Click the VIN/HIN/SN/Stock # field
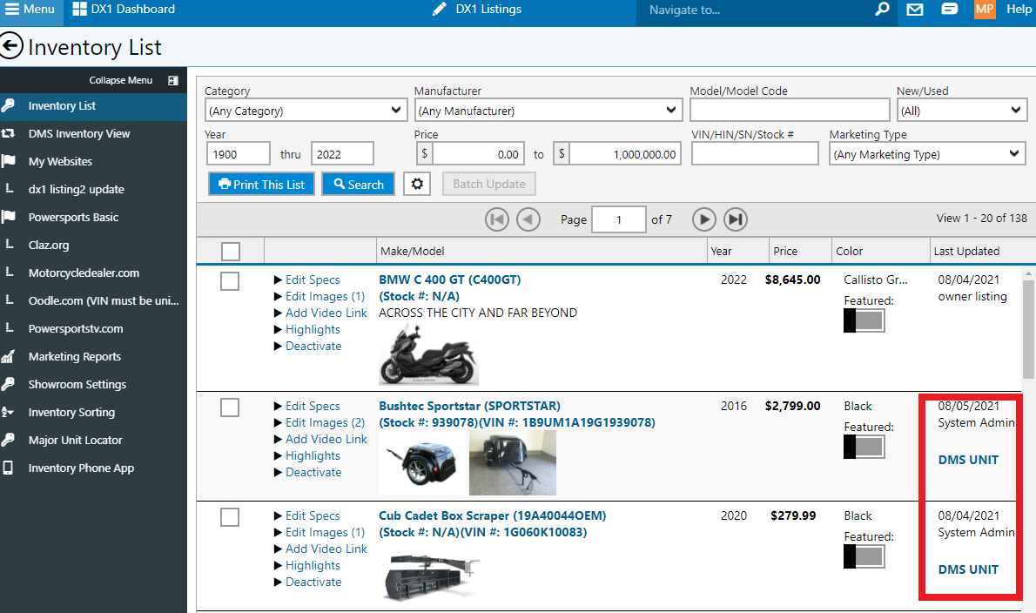The height and width of the screenshot is (613, 1036). [x=755, y=154]
